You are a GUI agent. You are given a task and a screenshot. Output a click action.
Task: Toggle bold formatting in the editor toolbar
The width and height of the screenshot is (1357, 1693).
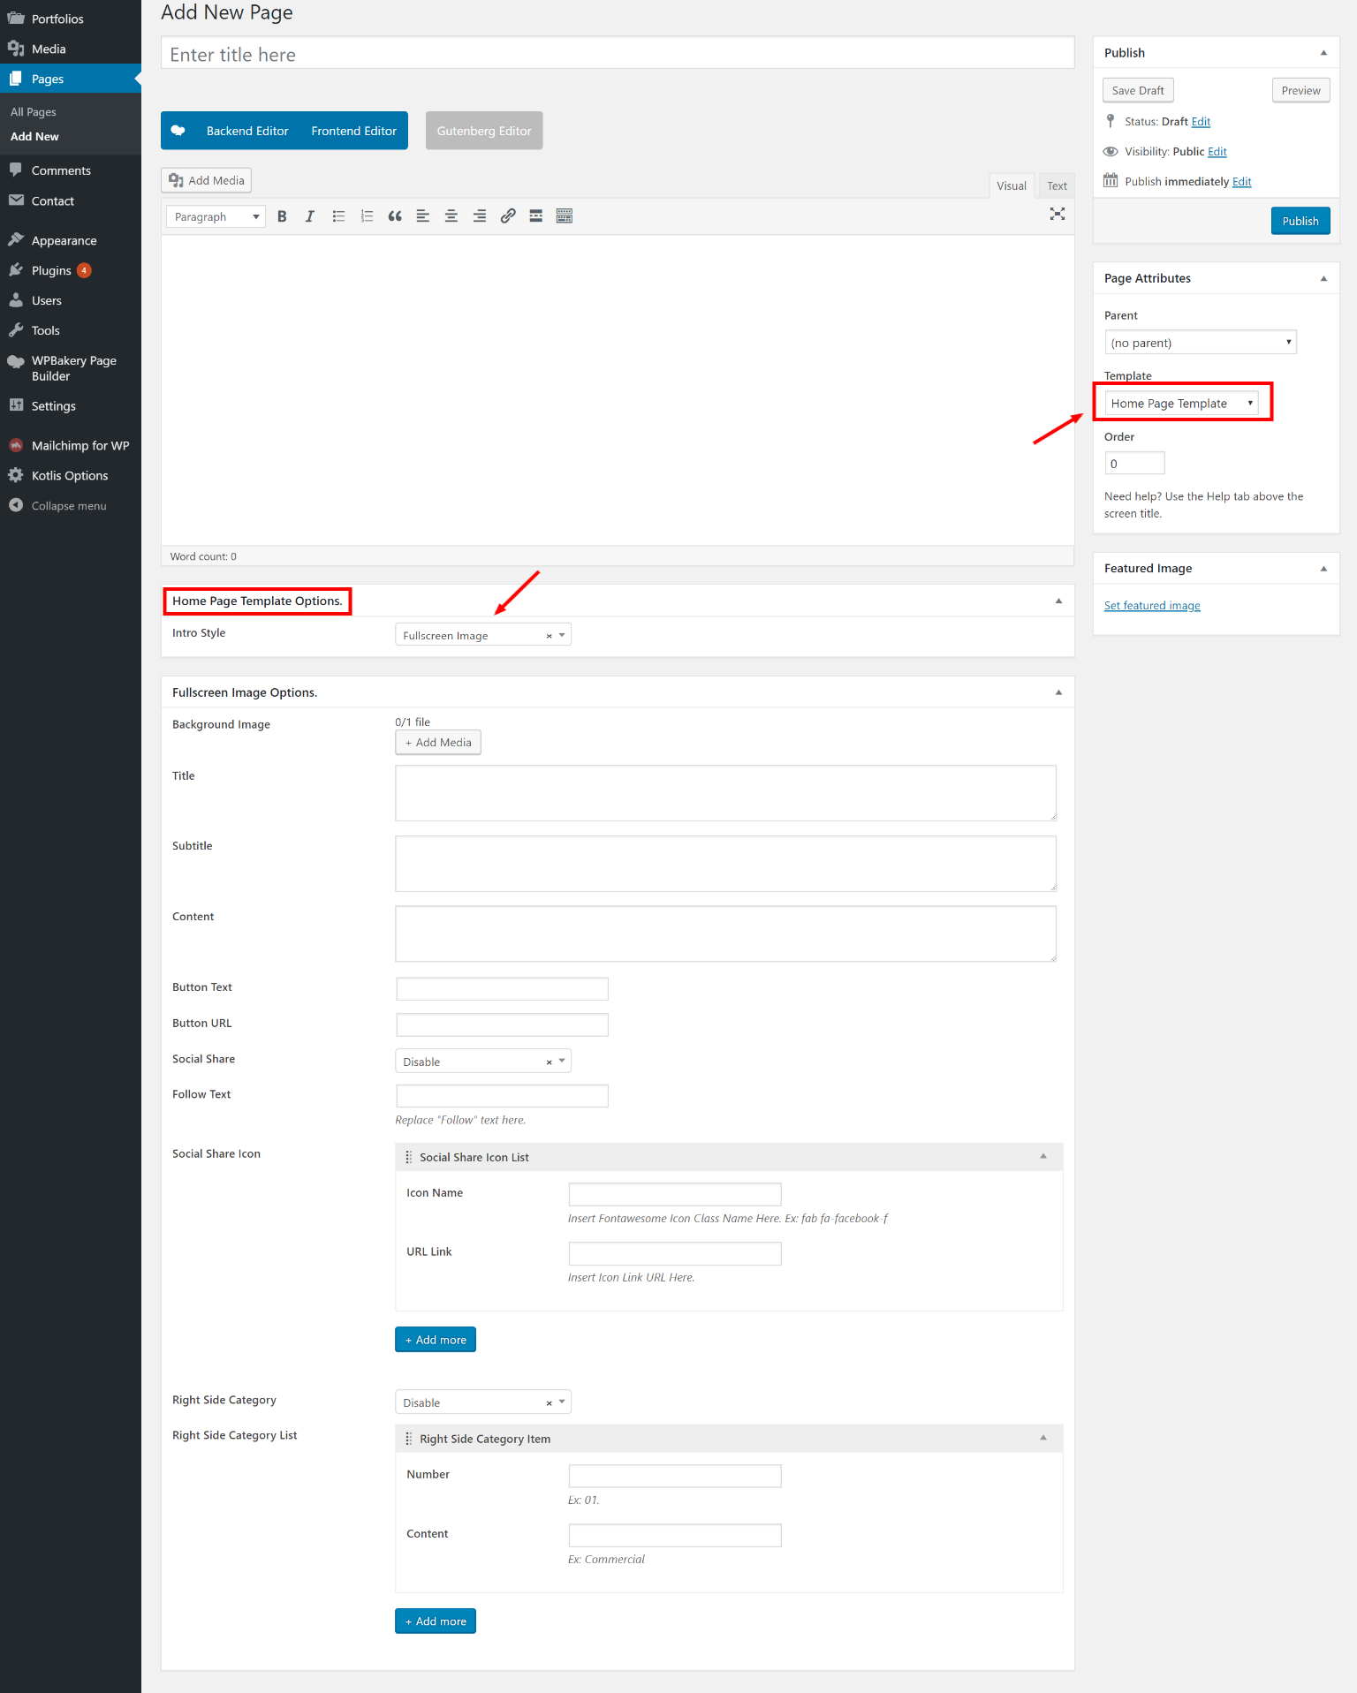coord(282,216)
